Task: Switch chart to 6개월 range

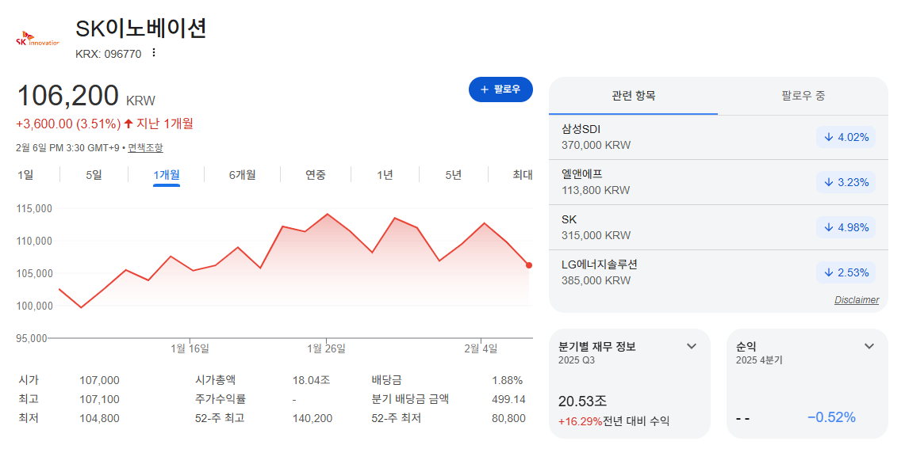Action: 243,175
